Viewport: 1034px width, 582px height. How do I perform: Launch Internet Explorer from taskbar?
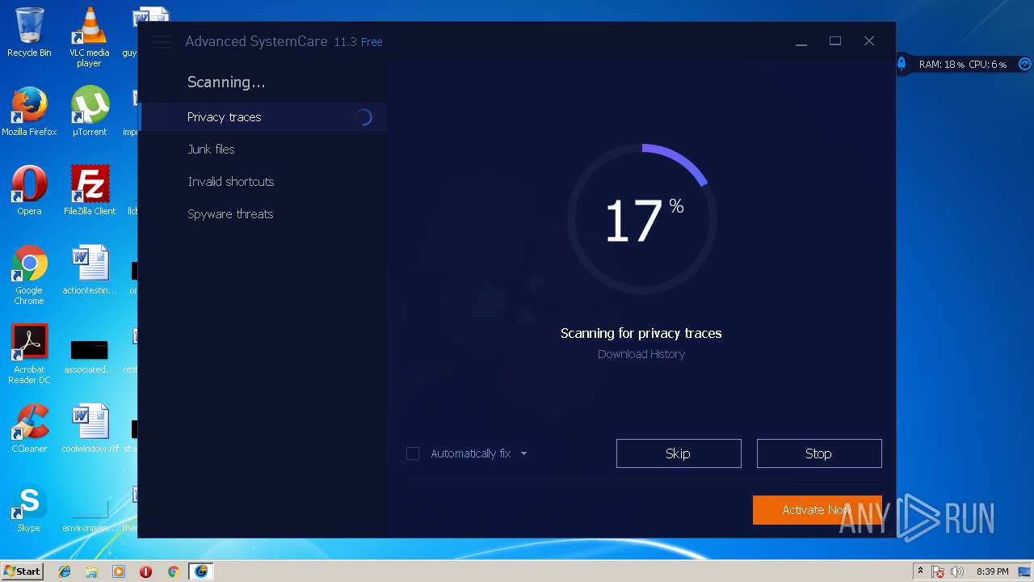tap(65, 571)
